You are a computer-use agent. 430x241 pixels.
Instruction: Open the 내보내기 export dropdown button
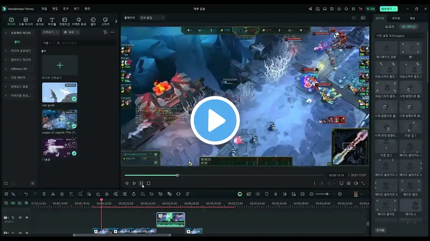pyautogui.click(x=389, y=9)
